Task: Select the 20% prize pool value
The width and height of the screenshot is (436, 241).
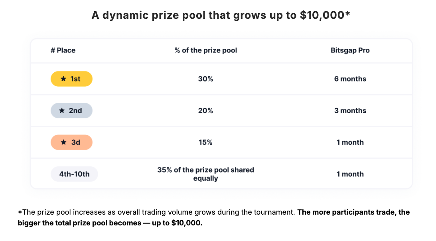Action: tap(205, 111)
